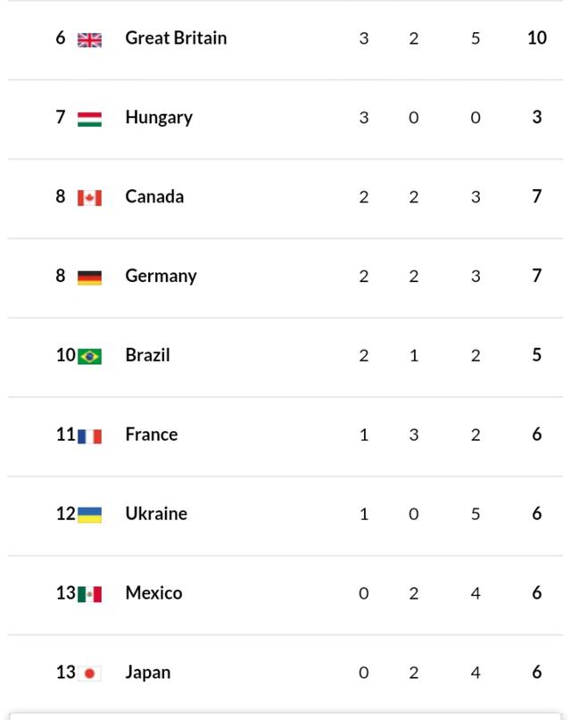This screenshot has height=720, width=571.
Task: Click the Hungary flag icon
Action: pyautogui.click(x=89, y=119)
